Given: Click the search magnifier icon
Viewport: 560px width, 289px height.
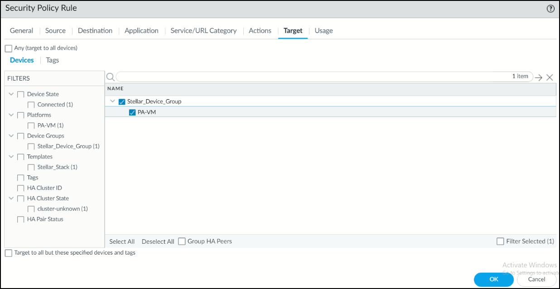Looking at the screenshot, I should (x=110, y=77).
